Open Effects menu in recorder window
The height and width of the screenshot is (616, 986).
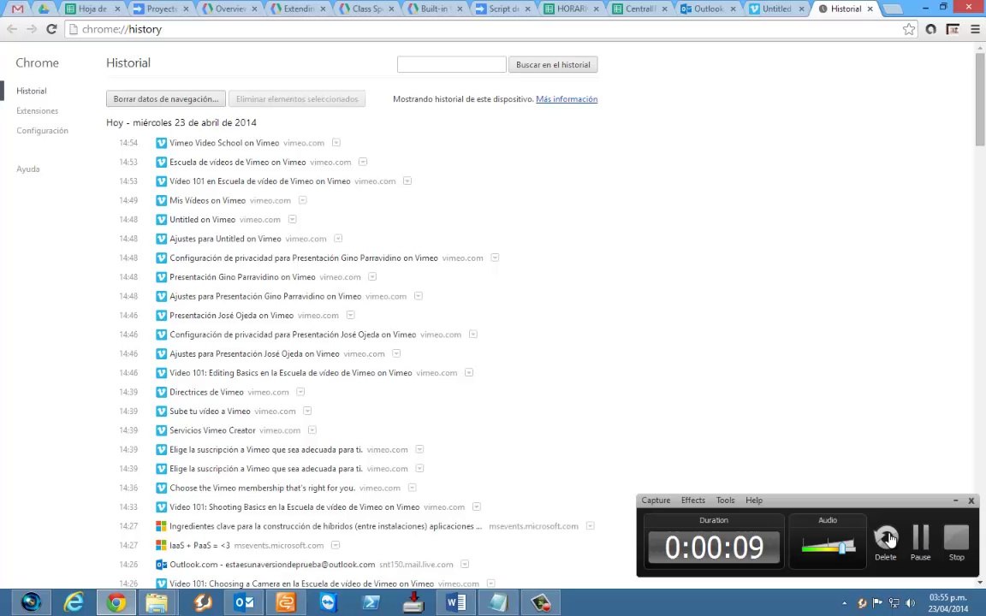(693, 500)
